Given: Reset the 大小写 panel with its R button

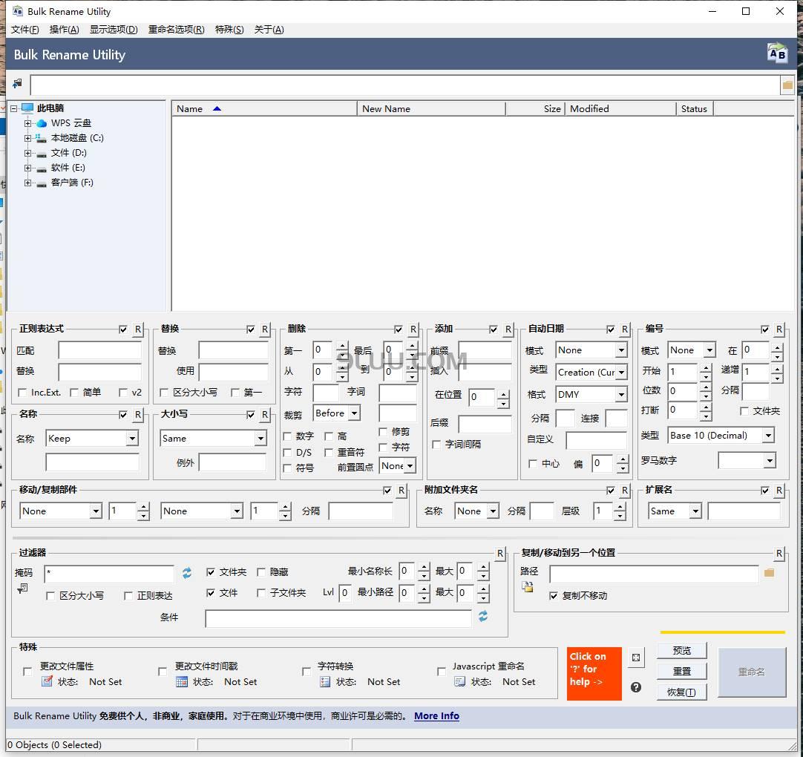Looking at the screenshot, I should (265, 414).
